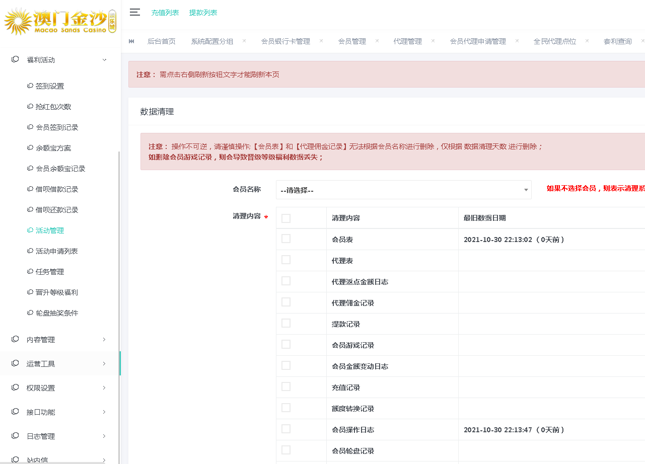645x464 pixels.
Task: Open the 会员名称 dropdown selector
Action: (x=403, y=189)
